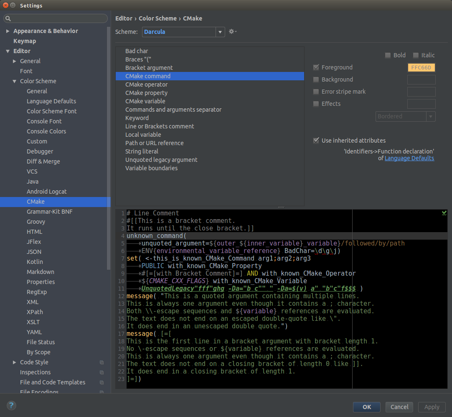Viewport: 452px width, 417px height.
Task: Click project-level icon beside File and Code Templates
Action: pyautogui.click(x=102, y=382)
